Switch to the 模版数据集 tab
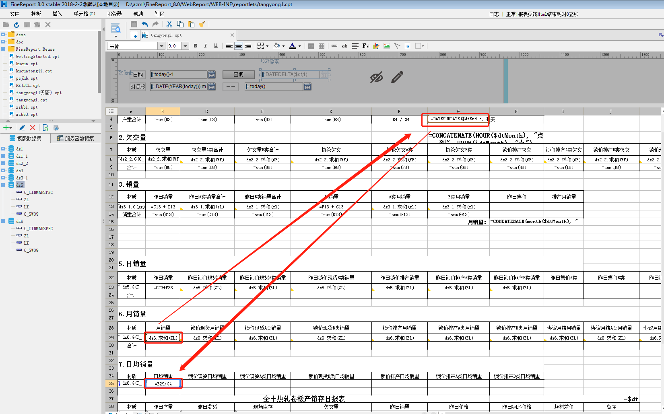Screen dimensions: 664x414 [25, 138]
